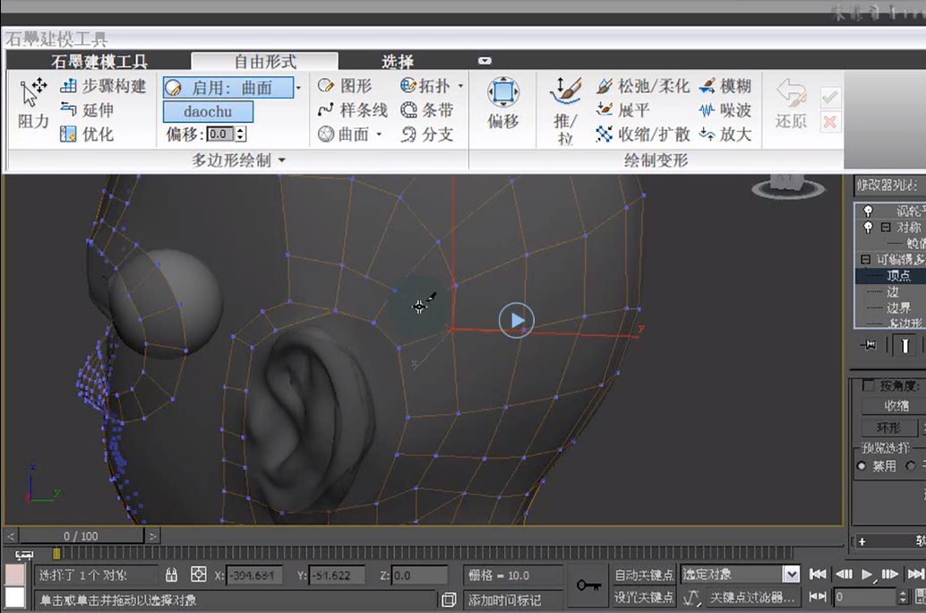This screenshot has height=613, width=926.
Task: Open the 选定对象 combo box
Action: coord(741,574)
